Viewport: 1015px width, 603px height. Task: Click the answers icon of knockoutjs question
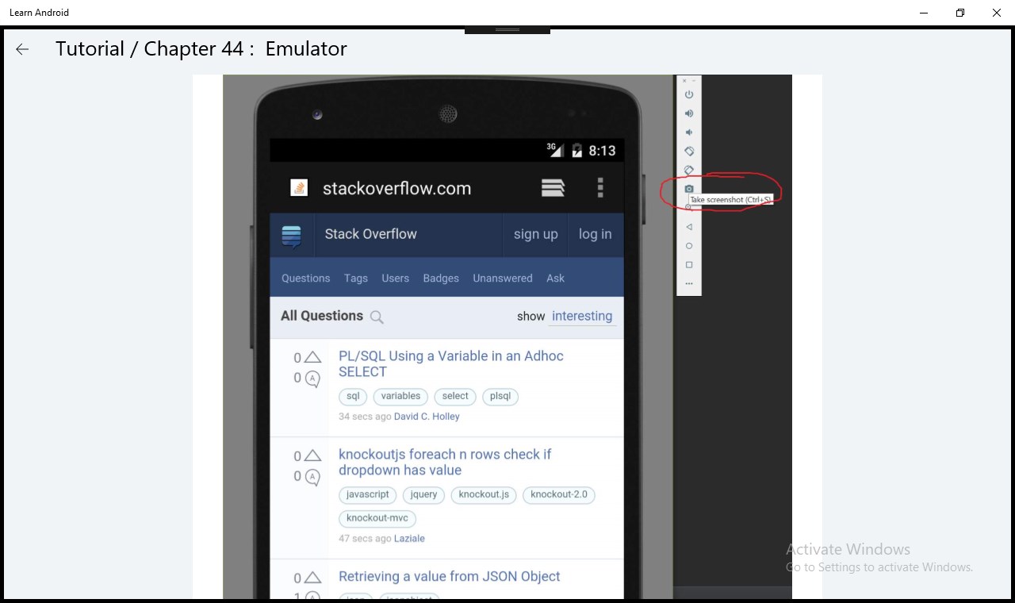tap(312, 478)
